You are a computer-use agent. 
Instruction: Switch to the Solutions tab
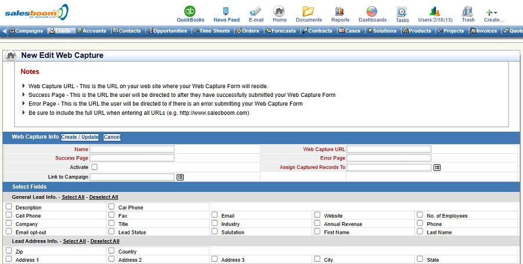(382, 31)
